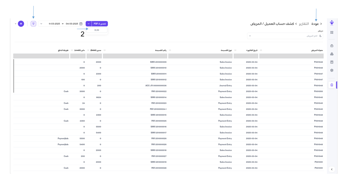Screen dimensions: 342x185
Task: Click the calendar icon in date range
Action: [x=81, y=24]
